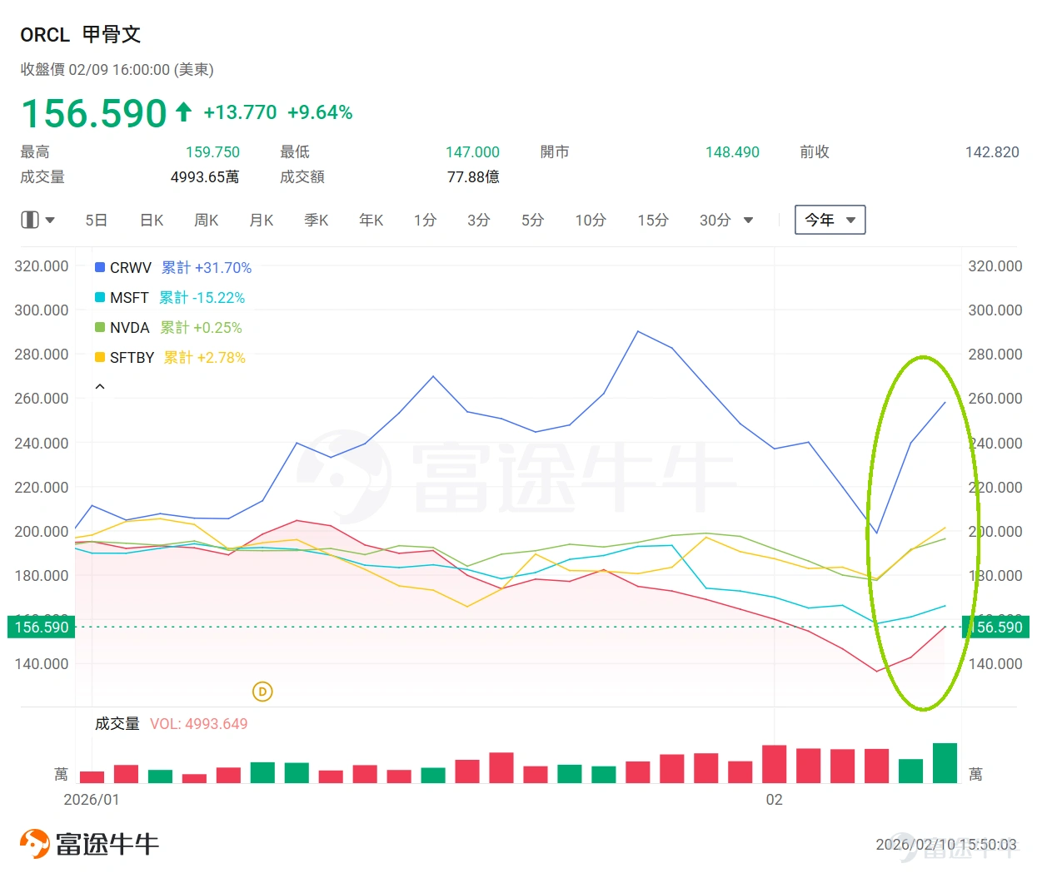Screen dimensions: 1037x878
Task: Click the 02 month axis label
Action: pyautogui.click(x=775, y=800)
